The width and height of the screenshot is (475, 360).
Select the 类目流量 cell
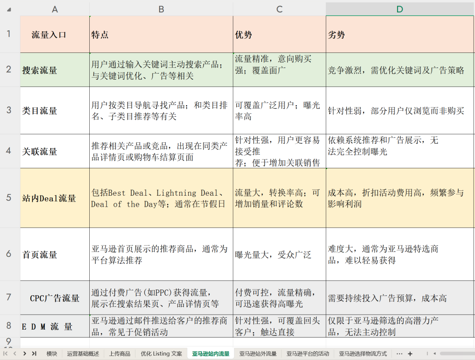[55, 111]
